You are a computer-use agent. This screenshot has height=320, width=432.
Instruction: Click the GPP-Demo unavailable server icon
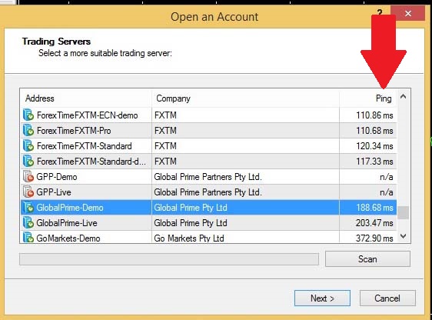point(28,177)
